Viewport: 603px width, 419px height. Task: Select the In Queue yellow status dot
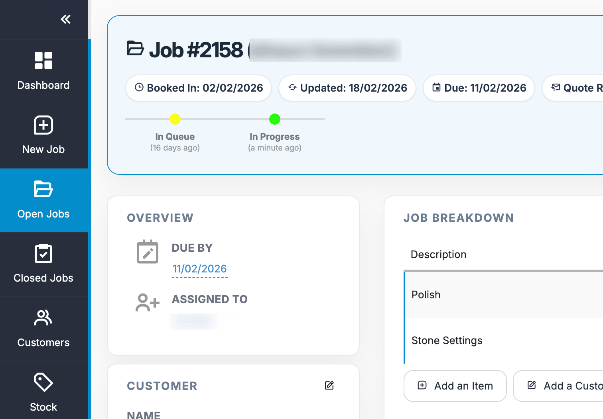tap(175, 119)
